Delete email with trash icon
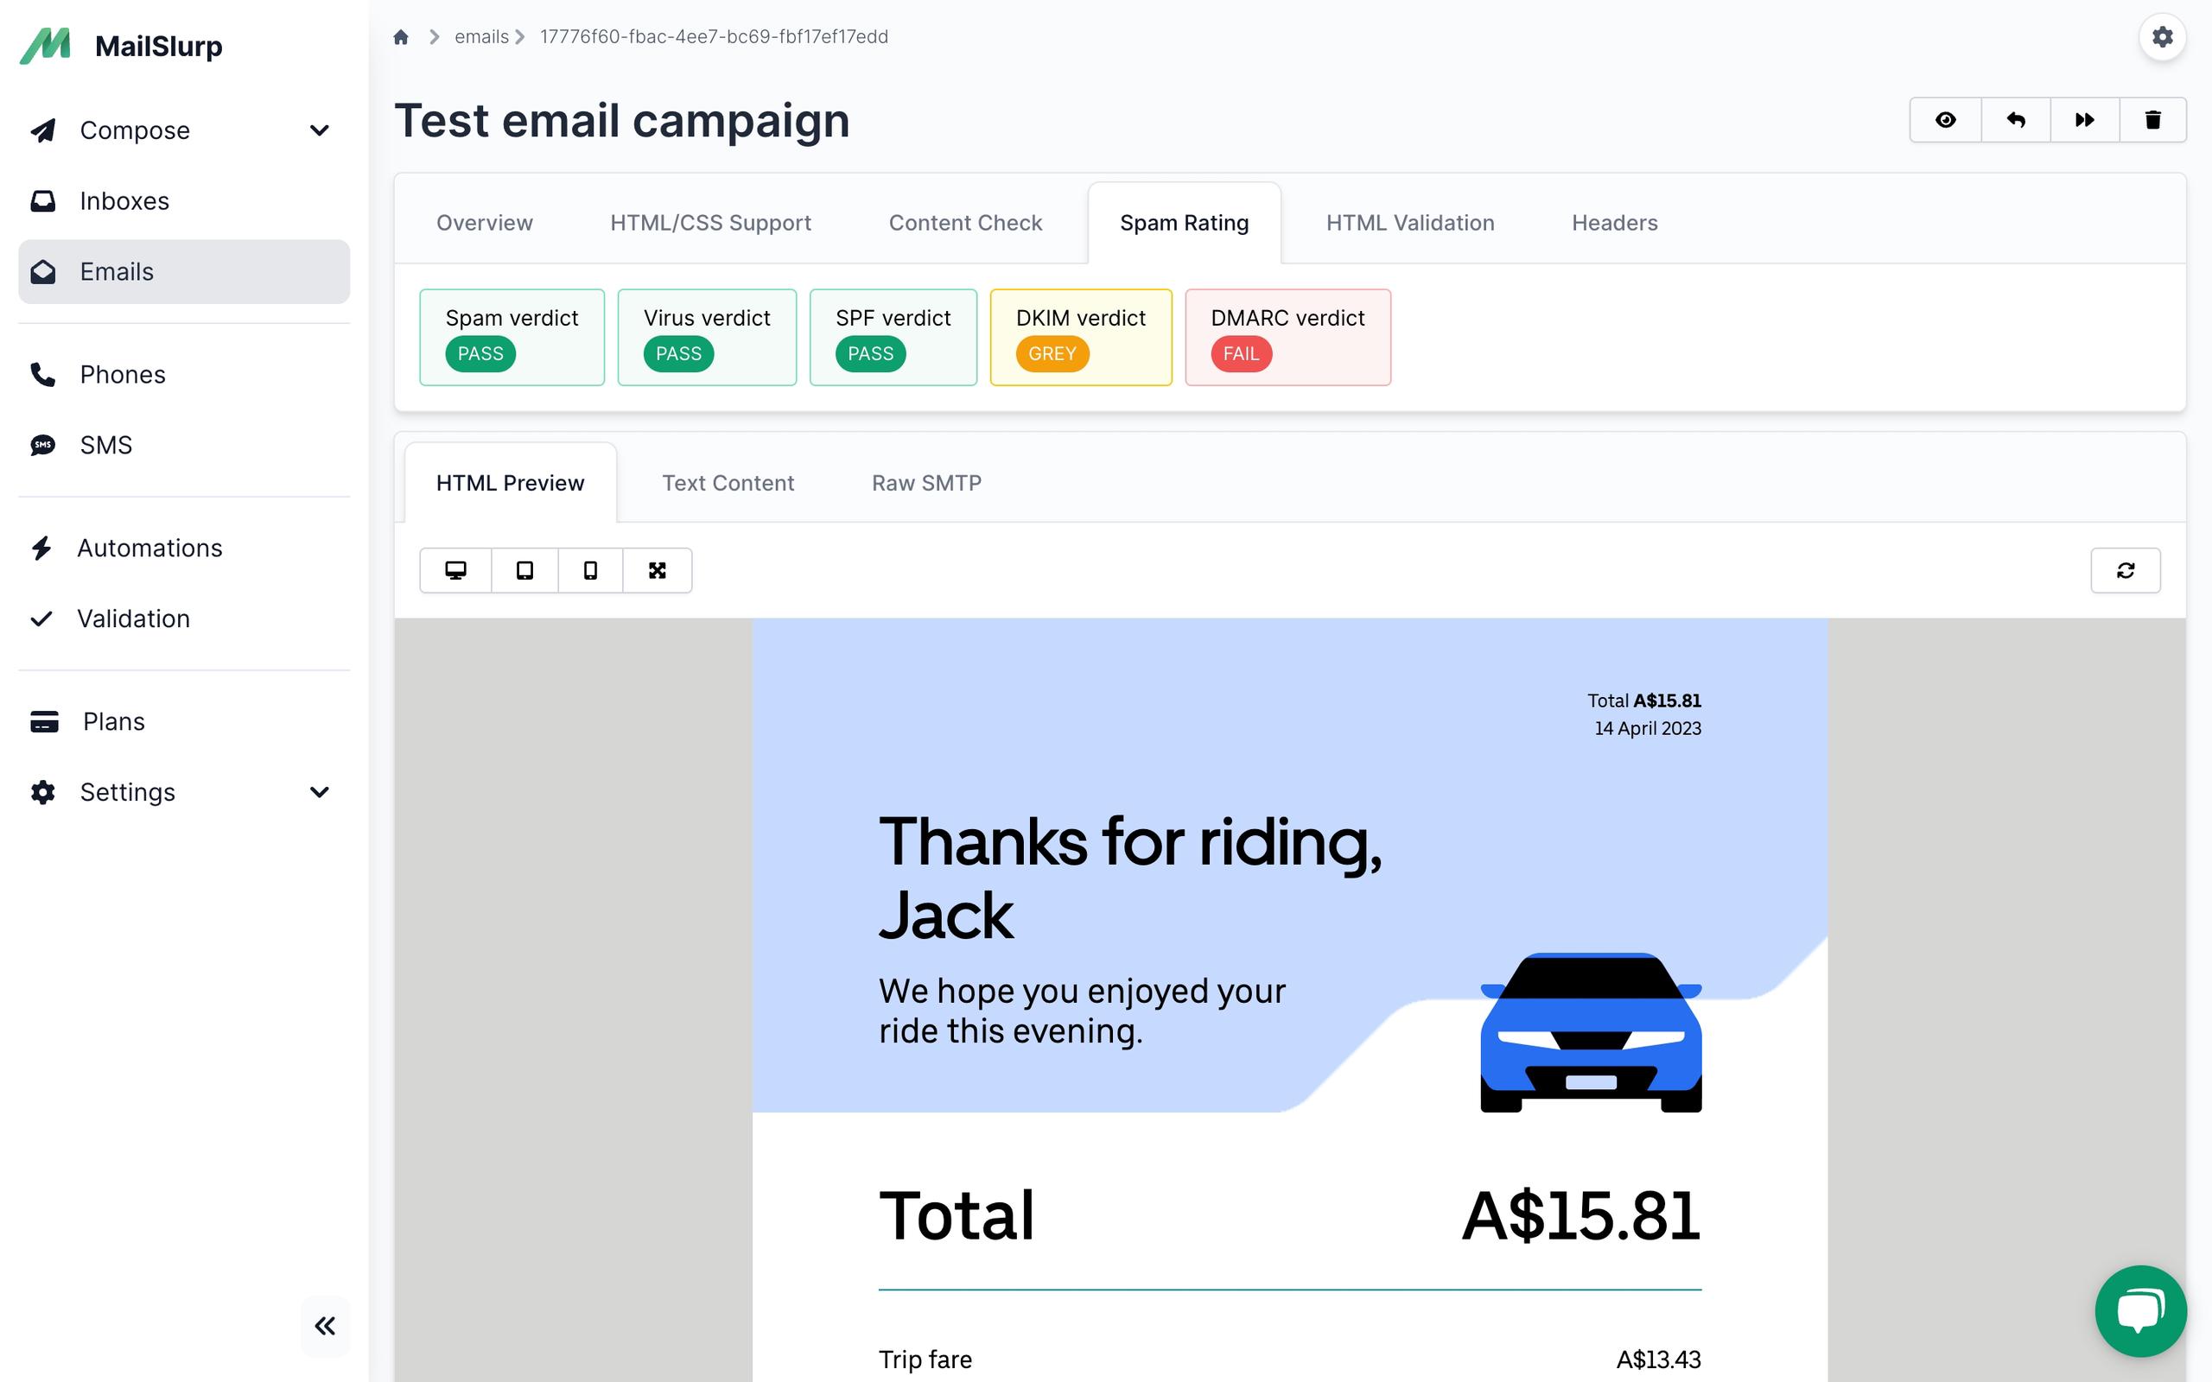 point(2152,120)
